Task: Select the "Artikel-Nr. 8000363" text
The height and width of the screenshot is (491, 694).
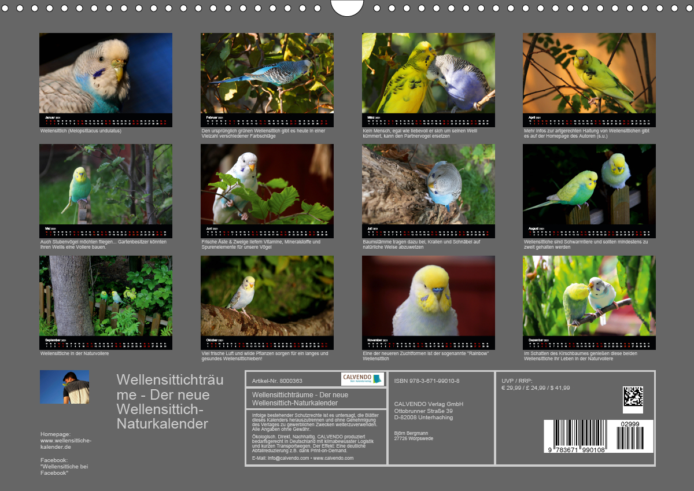Action: 277,381
